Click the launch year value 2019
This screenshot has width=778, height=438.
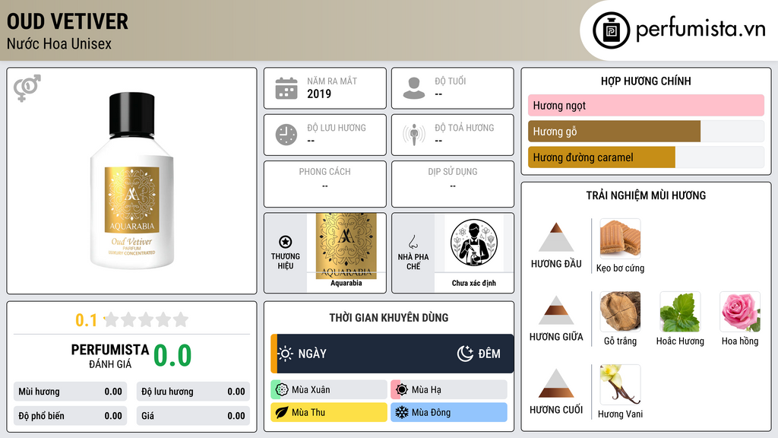[319, 94]
